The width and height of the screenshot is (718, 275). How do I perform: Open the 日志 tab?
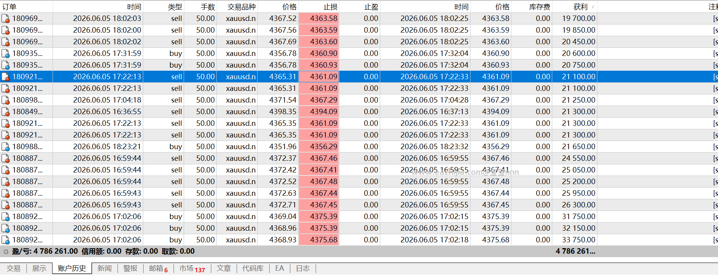pos(303,268)
